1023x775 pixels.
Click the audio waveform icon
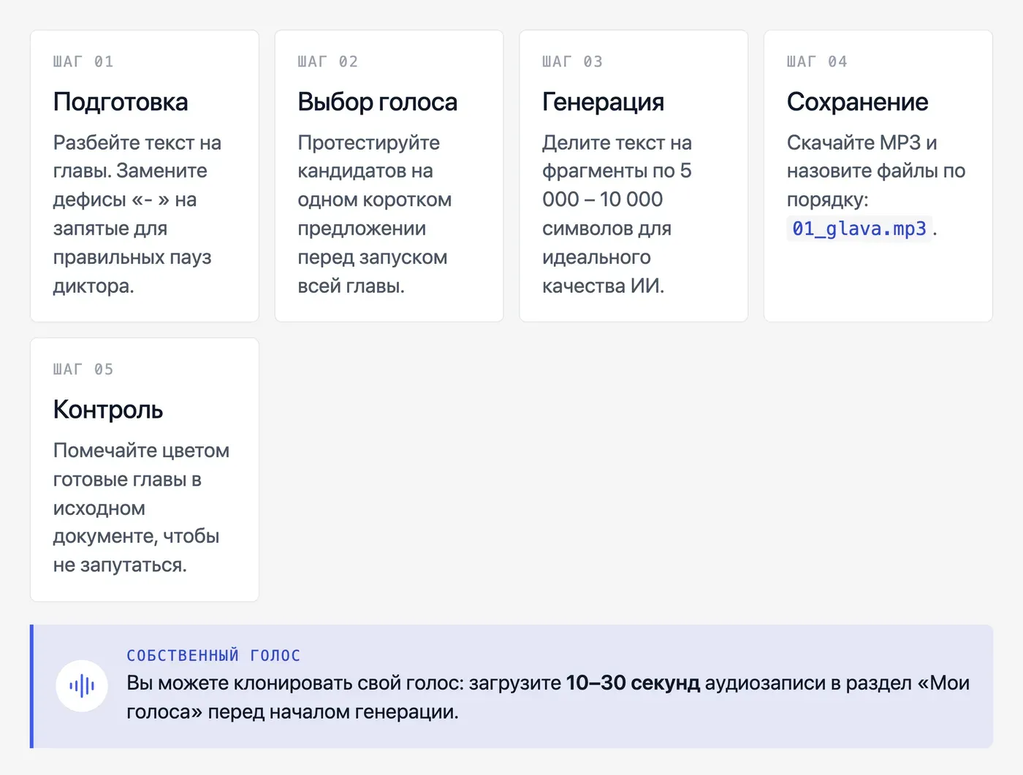tap(82, 686)
